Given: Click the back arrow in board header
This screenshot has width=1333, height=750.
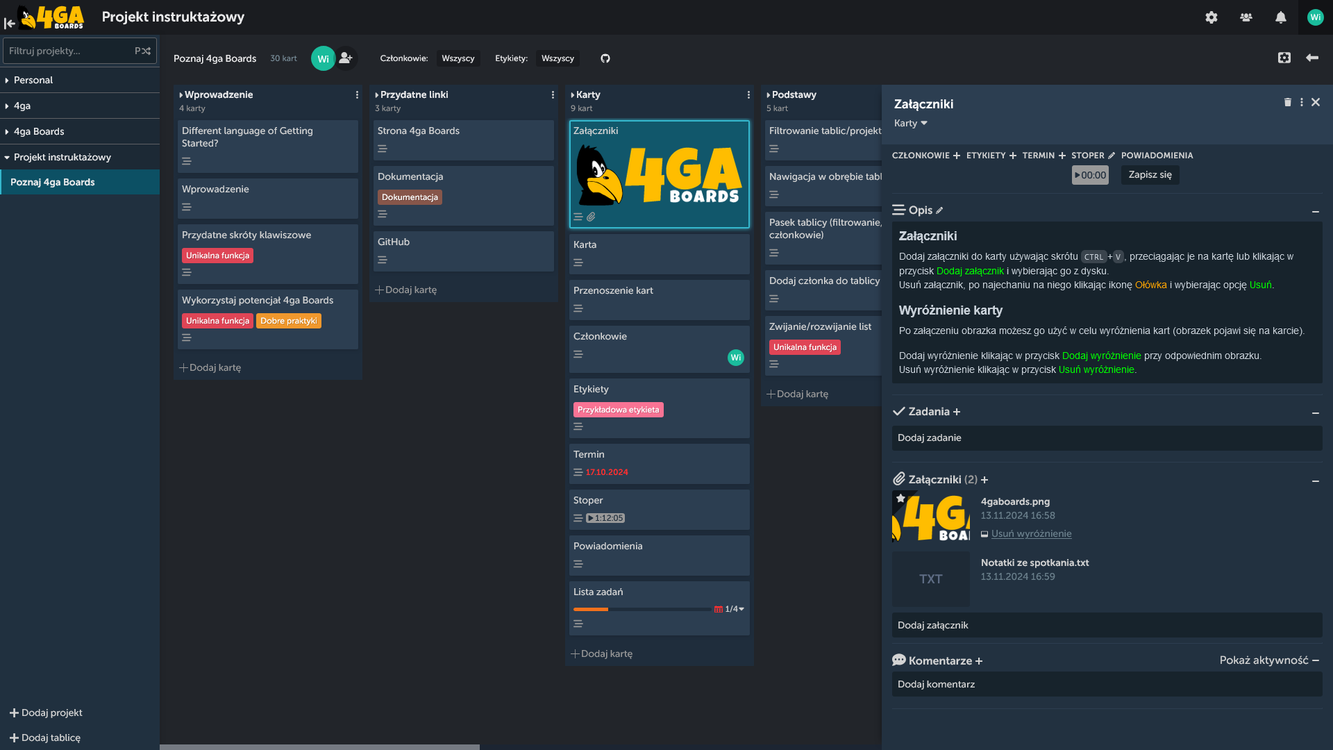Looking at the screenshot, I should tap(1312, 58).
